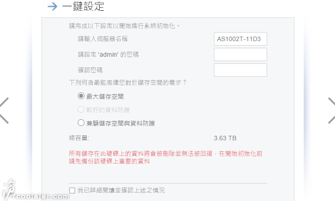
Task: Select the 最大儲存空間 radio option
Action: tap(81, 96)
